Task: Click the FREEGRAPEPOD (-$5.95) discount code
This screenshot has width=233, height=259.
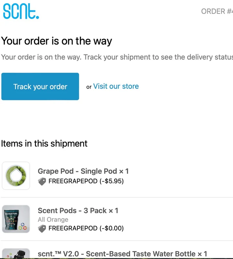Action: 86,181
